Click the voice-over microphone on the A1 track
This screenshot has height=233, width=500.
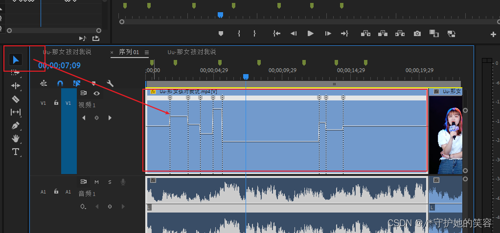click(123, 182)
